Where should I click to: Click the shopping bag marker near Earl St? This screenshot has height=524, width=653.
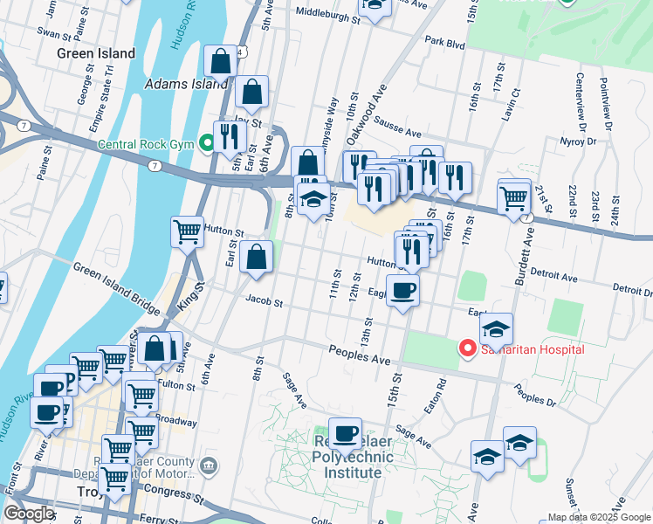pos(256,259)
